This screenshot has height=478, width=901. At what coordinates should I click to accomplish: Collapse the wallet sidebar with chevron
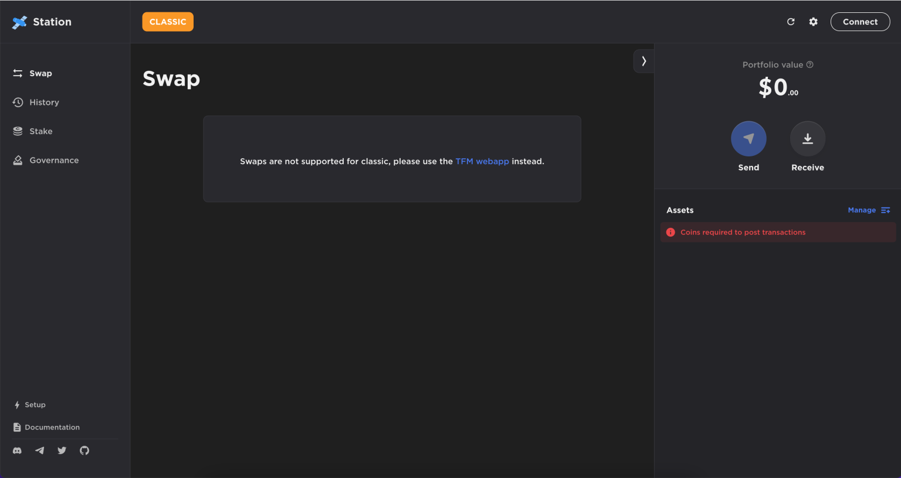pos(643,61)
